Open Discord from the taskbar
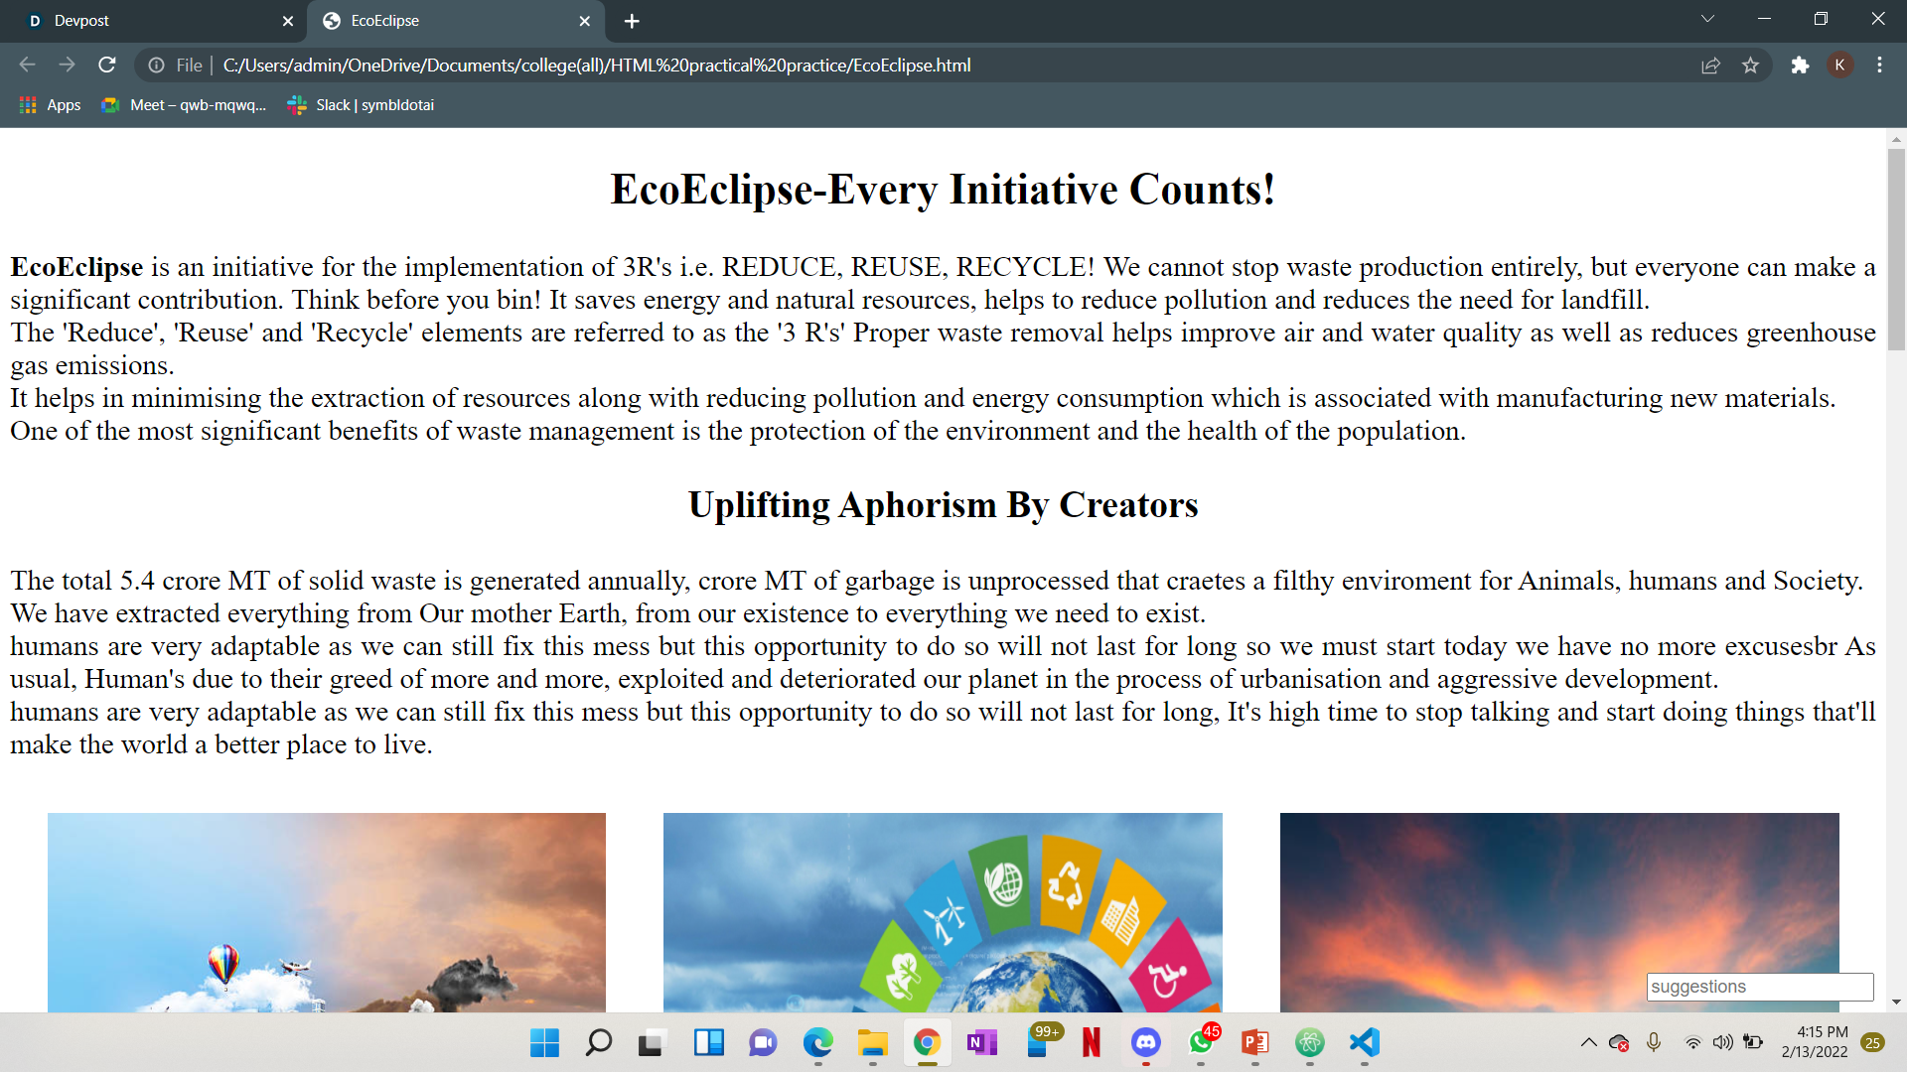The height and width of the screenshot is (1072, 1907). [1146, 1043]
